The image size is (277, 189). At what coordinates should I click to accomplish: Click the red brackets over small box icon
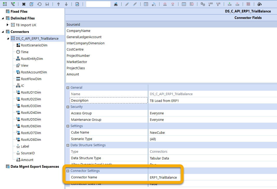[172, 4]
